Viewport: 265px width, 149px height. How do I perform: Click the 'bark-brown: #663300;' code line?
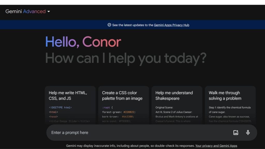click(x=118, y=117)
